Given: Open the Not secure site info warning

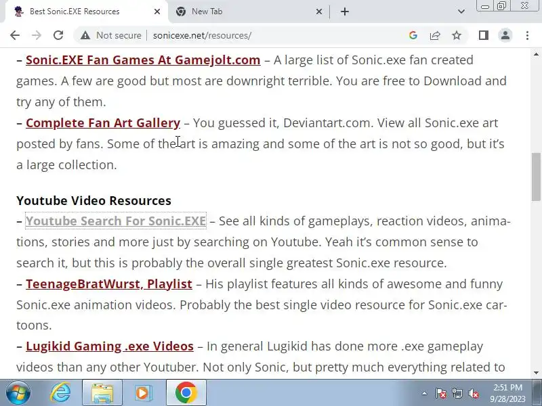Looking at the screenshot, I should 110,35.
